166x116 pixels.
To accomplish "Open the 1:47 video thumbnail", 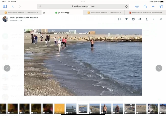I will [48, 109].
